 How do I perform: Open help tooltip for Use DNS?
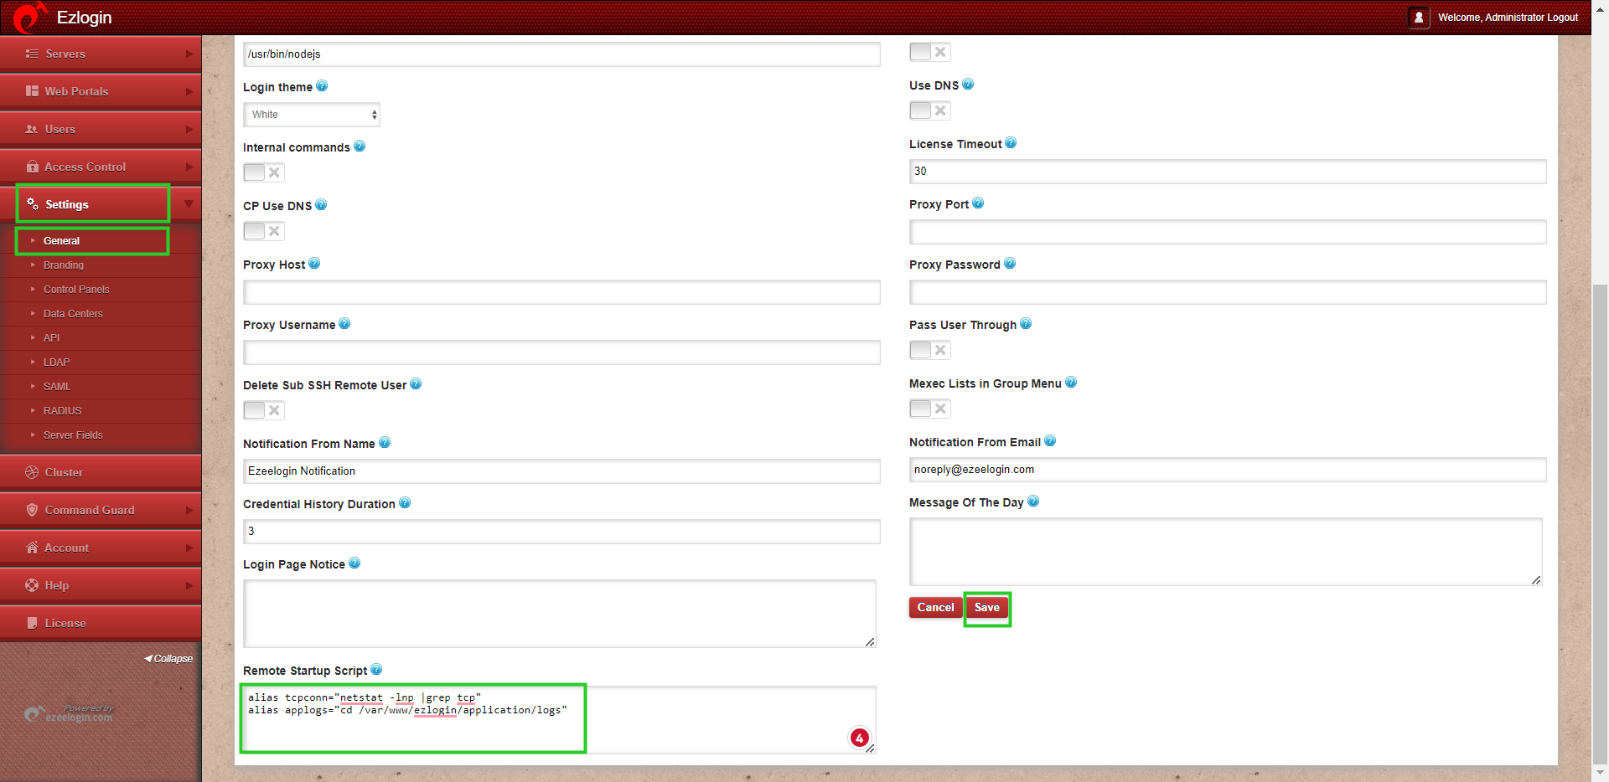[x=968, y=85]
